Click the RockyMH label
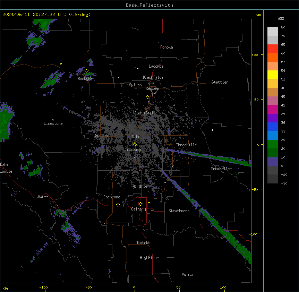Screen dimensions: 299x292 click(x=85, y=79)
